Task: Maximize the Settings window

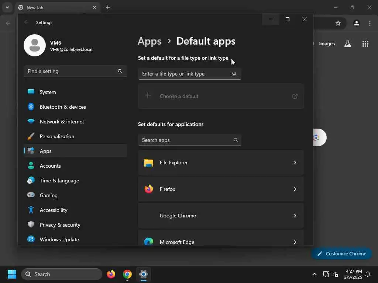Action: (x=287, y=19)
